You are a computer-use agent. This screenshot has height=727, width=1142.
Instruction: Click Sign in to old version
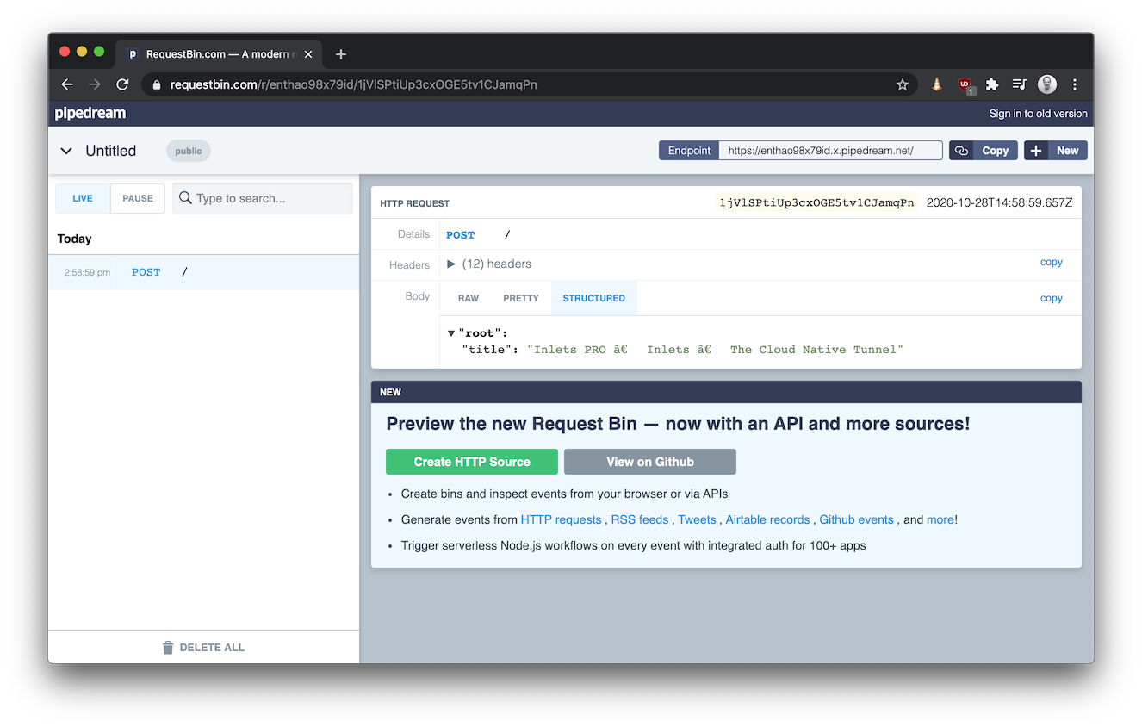(x=1039, y=114)
